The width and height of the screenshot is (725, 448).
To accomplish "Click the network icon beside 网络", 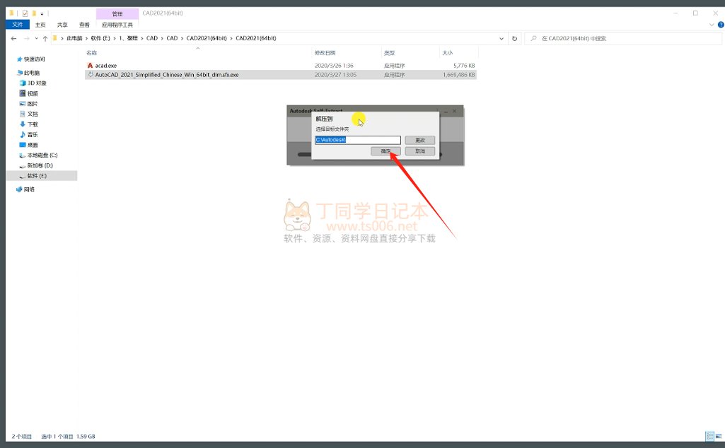I will click(19, 189).
